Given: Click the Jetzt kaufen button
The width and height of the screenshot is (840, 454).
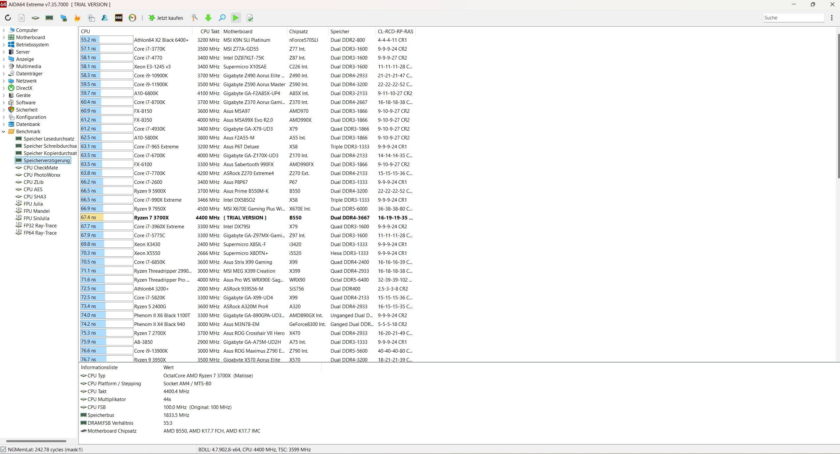Looking at the screenshot, I should click(x=166, y=18).
